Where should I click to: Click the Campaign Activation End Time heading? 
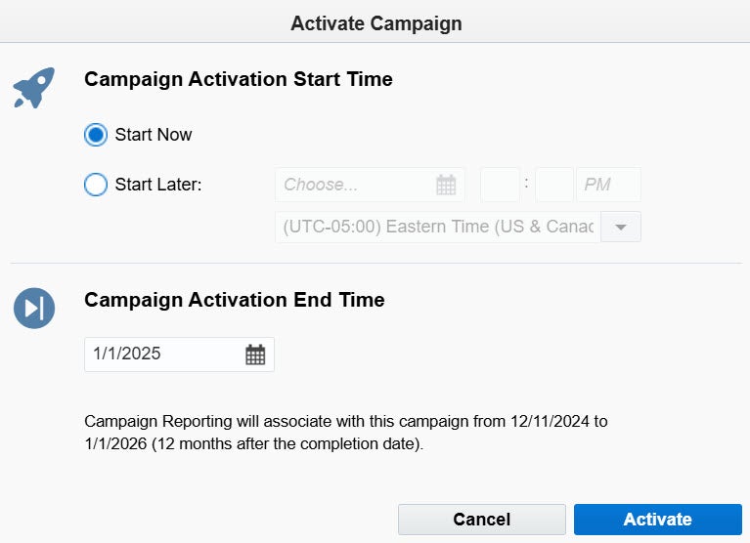coord(235,300)
